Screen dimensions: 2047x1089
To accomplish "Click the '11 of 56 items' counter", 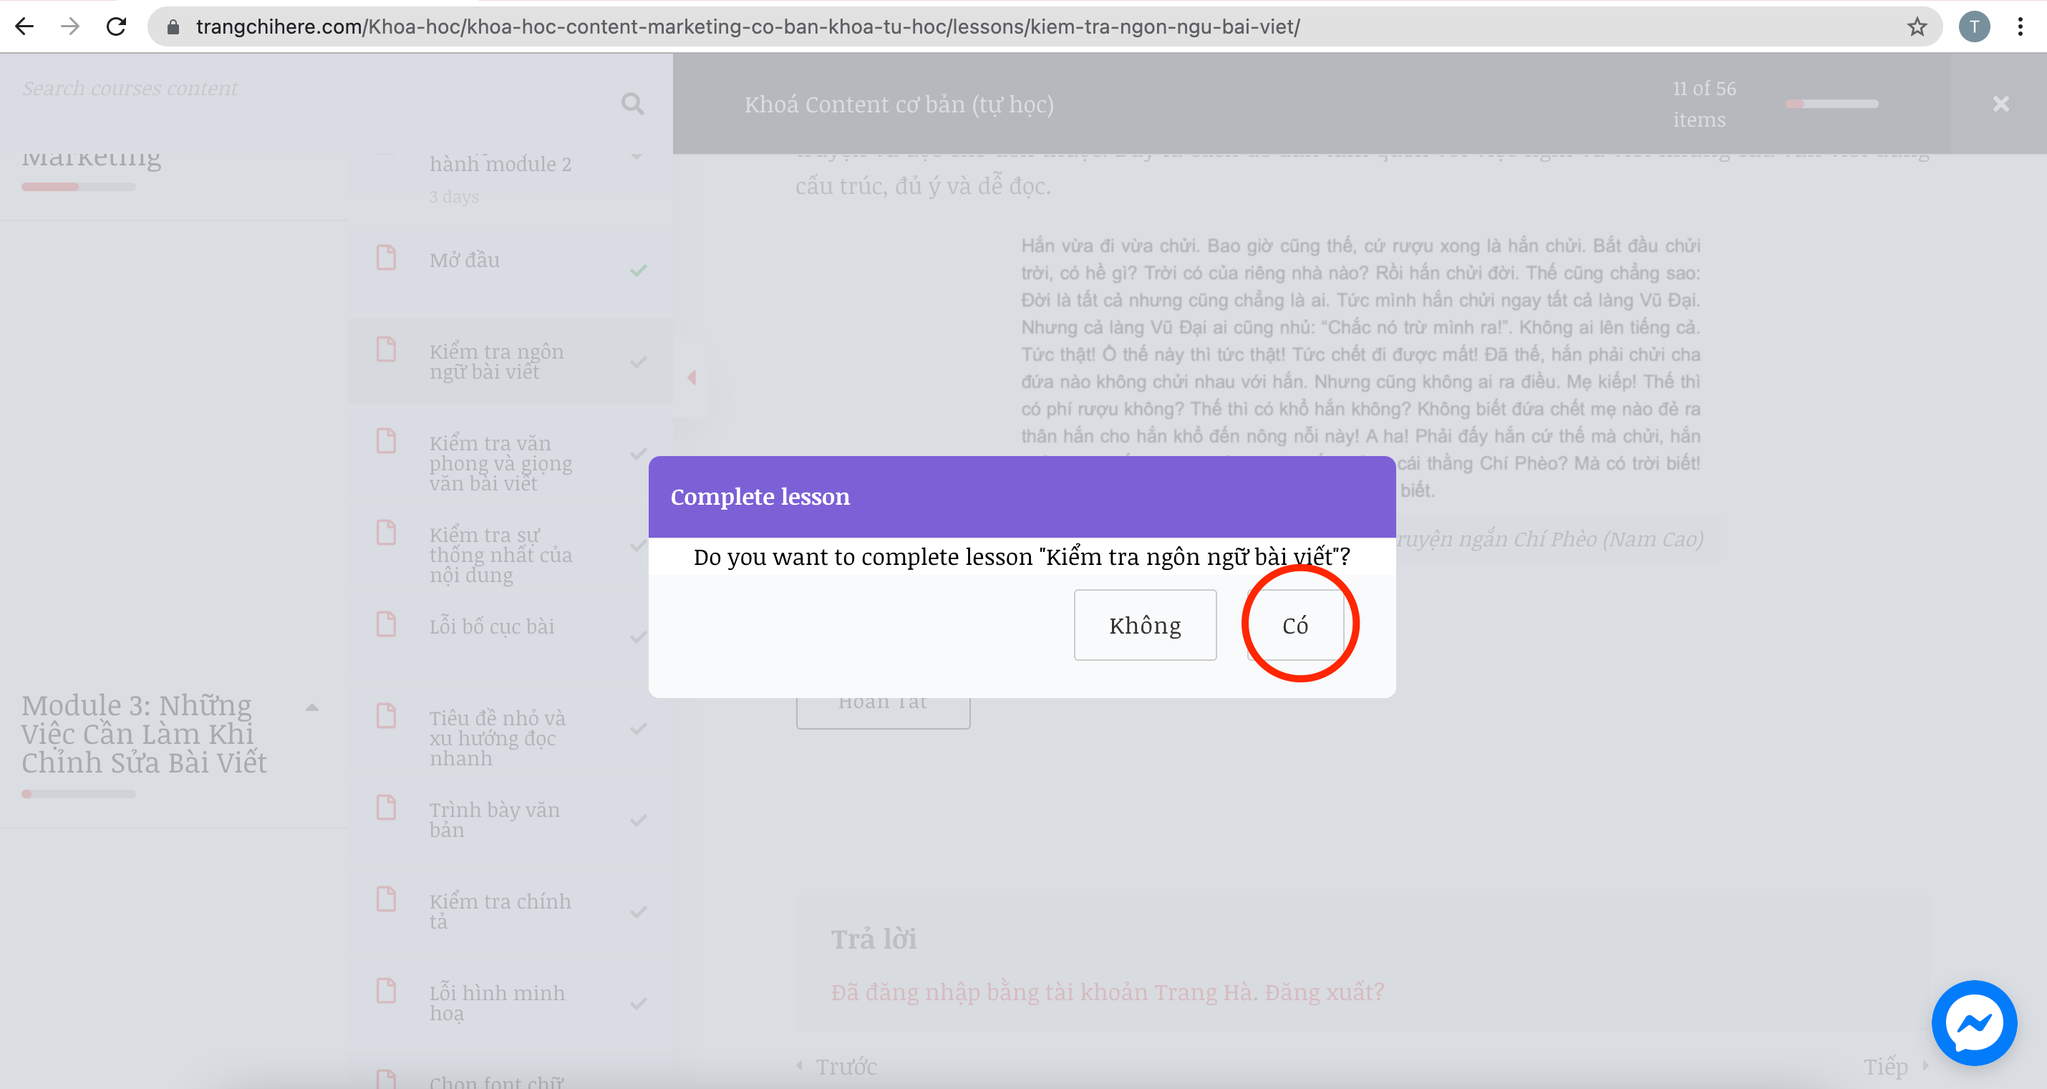I will [1704, 104].
